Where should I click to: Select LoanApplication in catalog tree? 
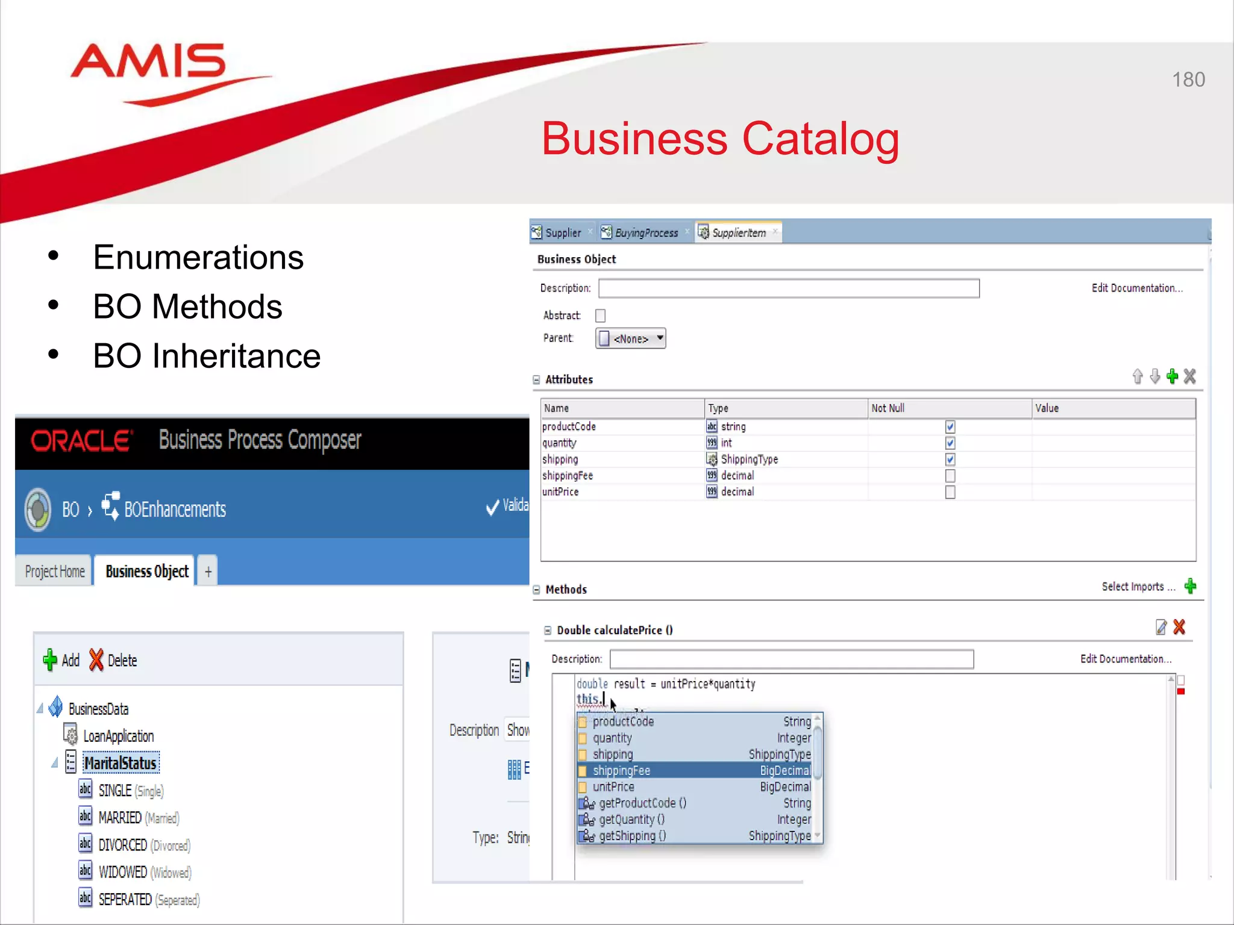click(x=118, y=736)
